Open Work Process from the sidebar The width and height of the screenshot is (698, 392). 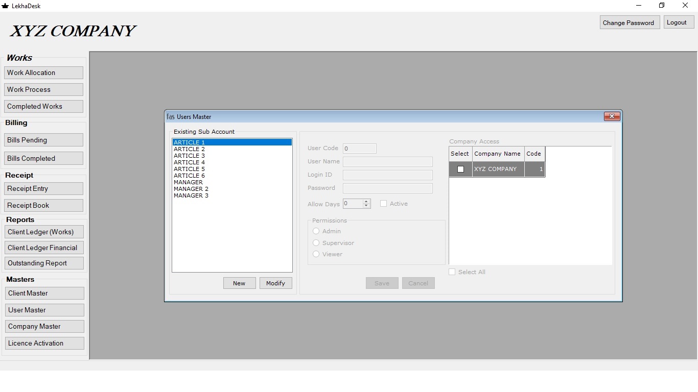point(43,89)
